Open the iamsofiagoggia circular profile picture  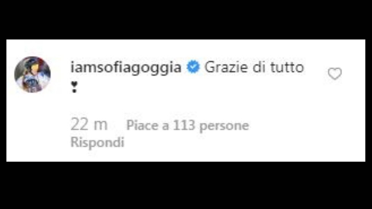[32, 74]
